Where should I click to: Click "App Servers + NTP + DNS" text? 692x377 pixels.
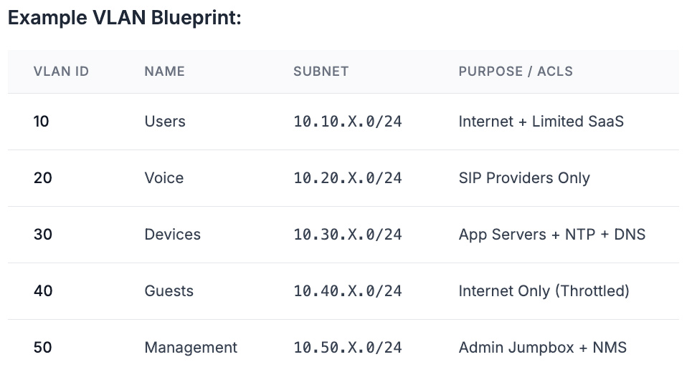point(552,235)
